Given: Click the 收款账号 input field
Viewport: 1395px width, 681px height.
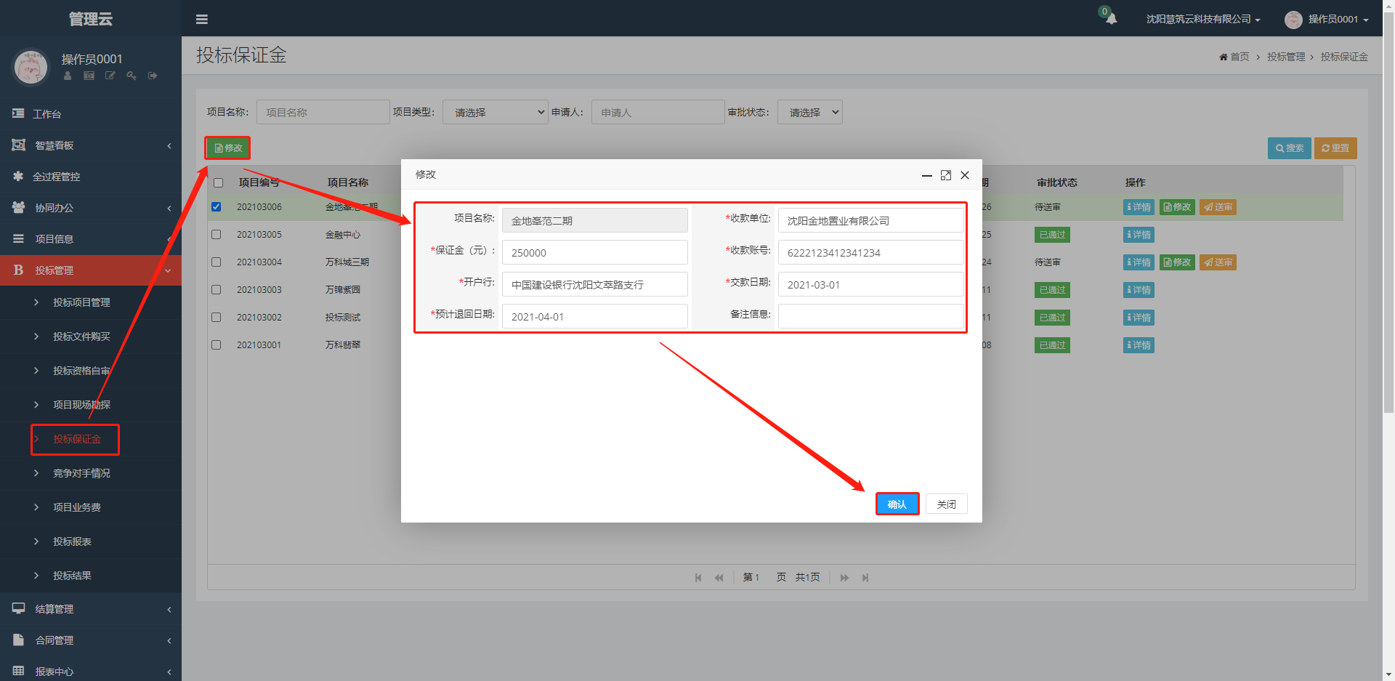Looking at the screenshot, I should 870,252.
